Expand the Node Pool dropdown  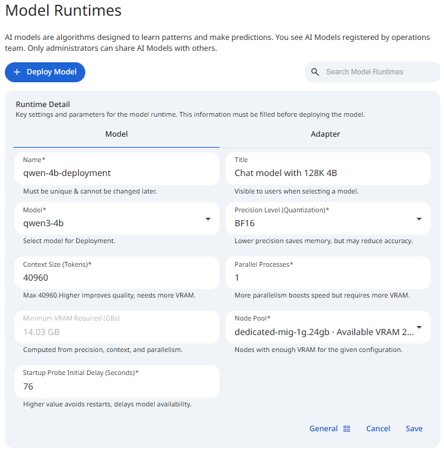pos(419,328)
